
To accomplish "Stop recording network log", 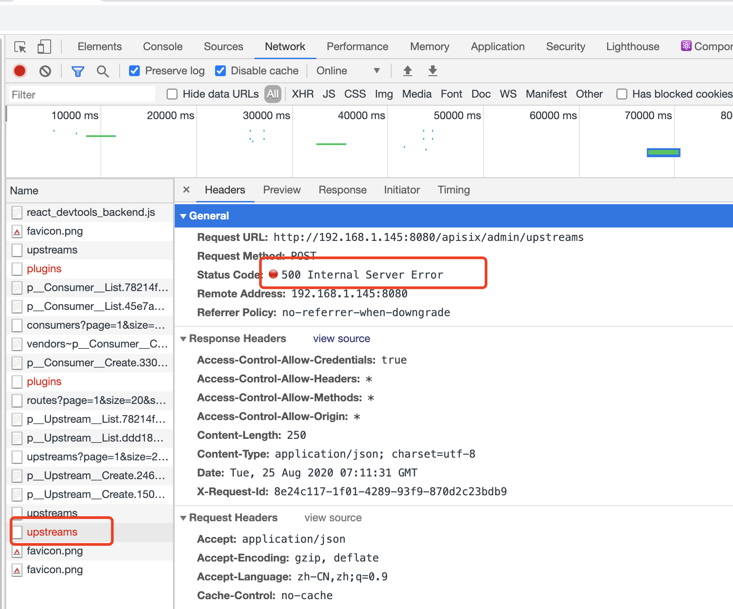I will pyautogui.click(x=20, y=71).
